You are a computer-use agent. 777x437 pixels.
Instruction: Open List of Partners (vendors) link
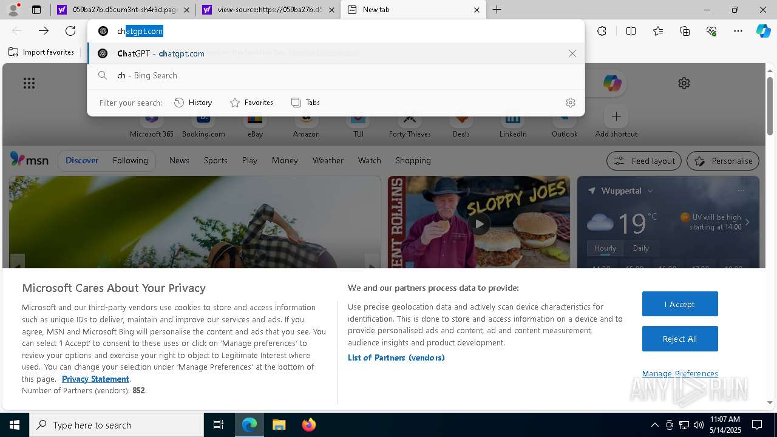(x=396, y=357)
